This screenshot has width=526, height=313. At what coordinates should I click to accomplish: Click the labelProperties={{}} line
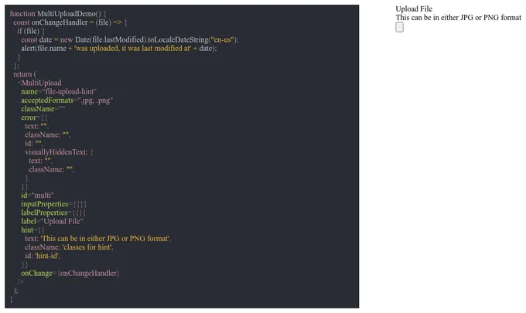53,213
